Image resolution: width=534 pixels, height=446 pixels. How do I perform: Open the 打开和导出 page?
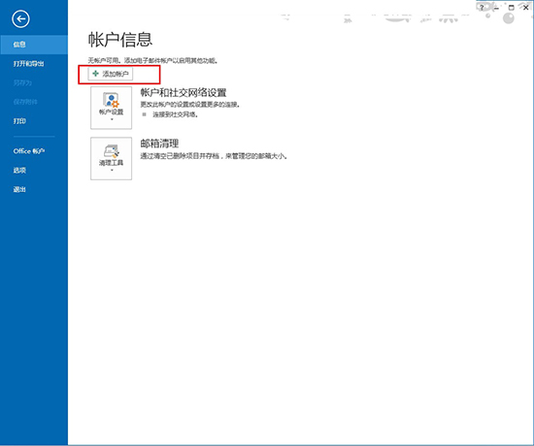pos(28,64)
